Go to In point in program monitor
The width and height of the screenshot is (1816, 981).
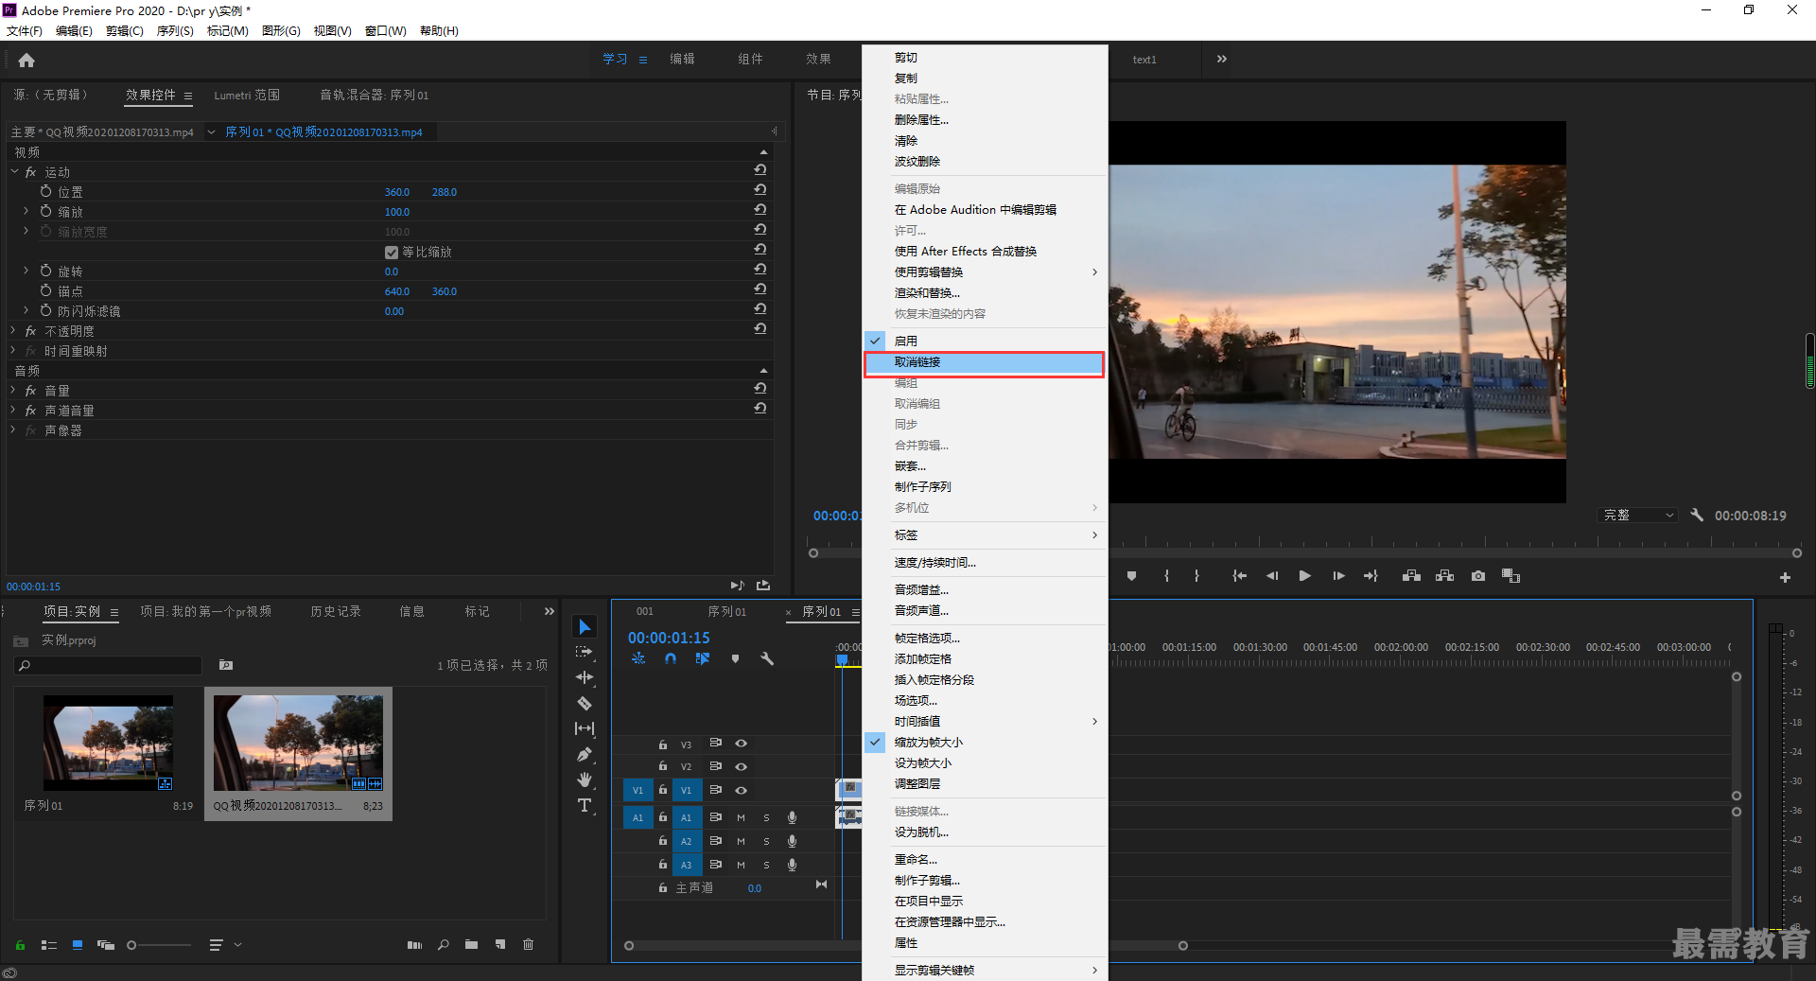1239,576
